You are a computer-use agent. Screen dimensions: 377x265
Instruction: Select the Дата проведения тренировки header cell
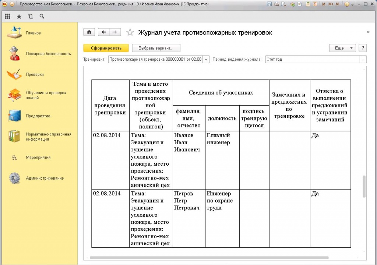coord(110,105)
